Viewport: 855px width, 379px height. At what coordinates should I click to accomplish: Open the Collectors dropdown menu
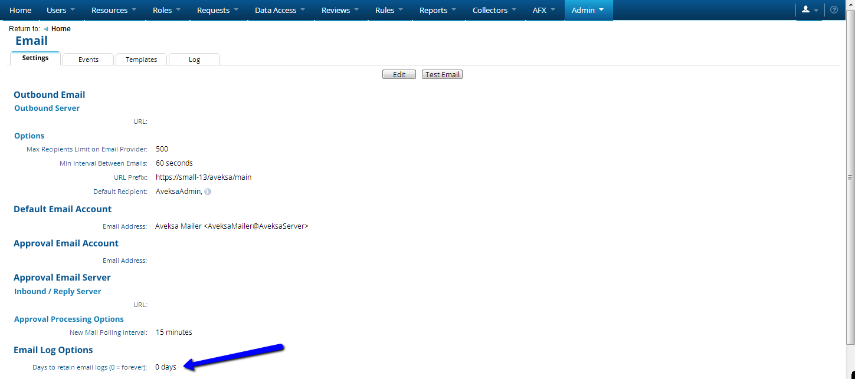pos(489,10)
